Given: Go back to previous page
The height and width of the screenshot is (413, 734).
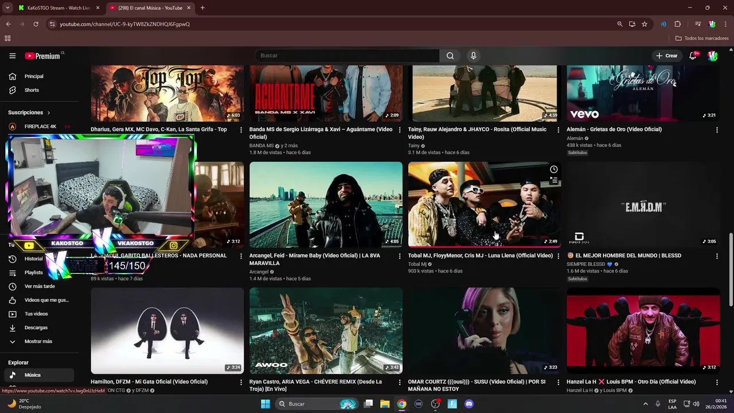Looking at the screenshot, I should point(8,24).
